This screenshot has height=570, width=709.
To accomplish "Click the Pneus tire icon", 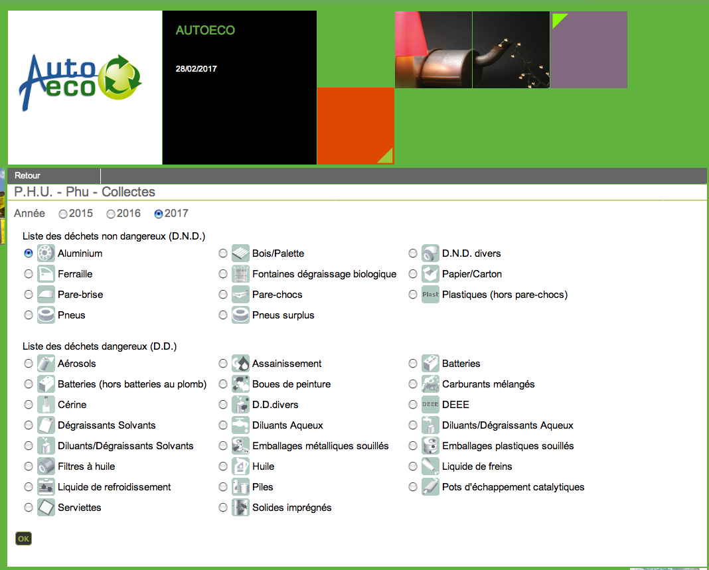I will coord(46,315).
